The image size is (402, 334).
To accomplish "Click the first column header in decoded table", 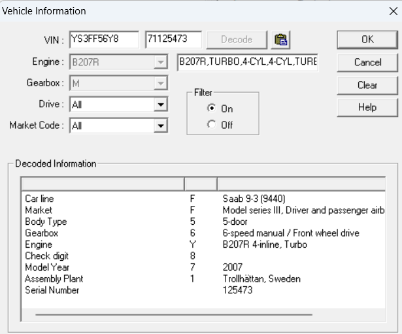I will coord(103,184).
